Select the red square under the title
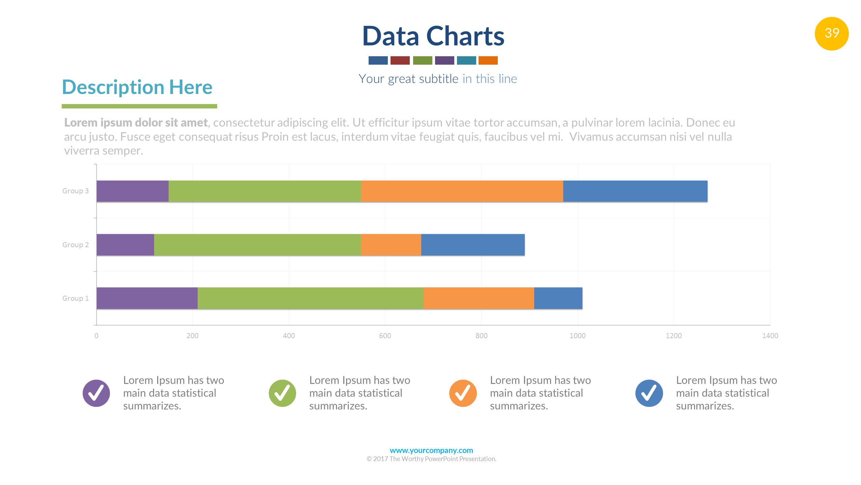861x485 pixels. [400, 60]
